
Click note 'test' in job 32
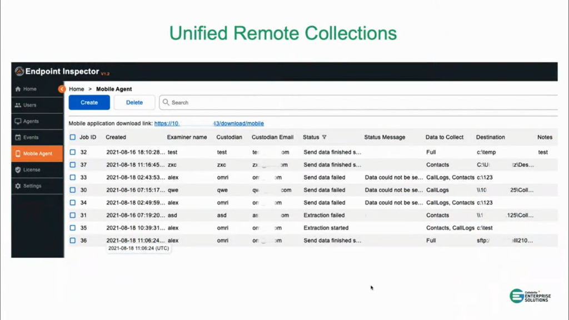(x=543, y=152)
